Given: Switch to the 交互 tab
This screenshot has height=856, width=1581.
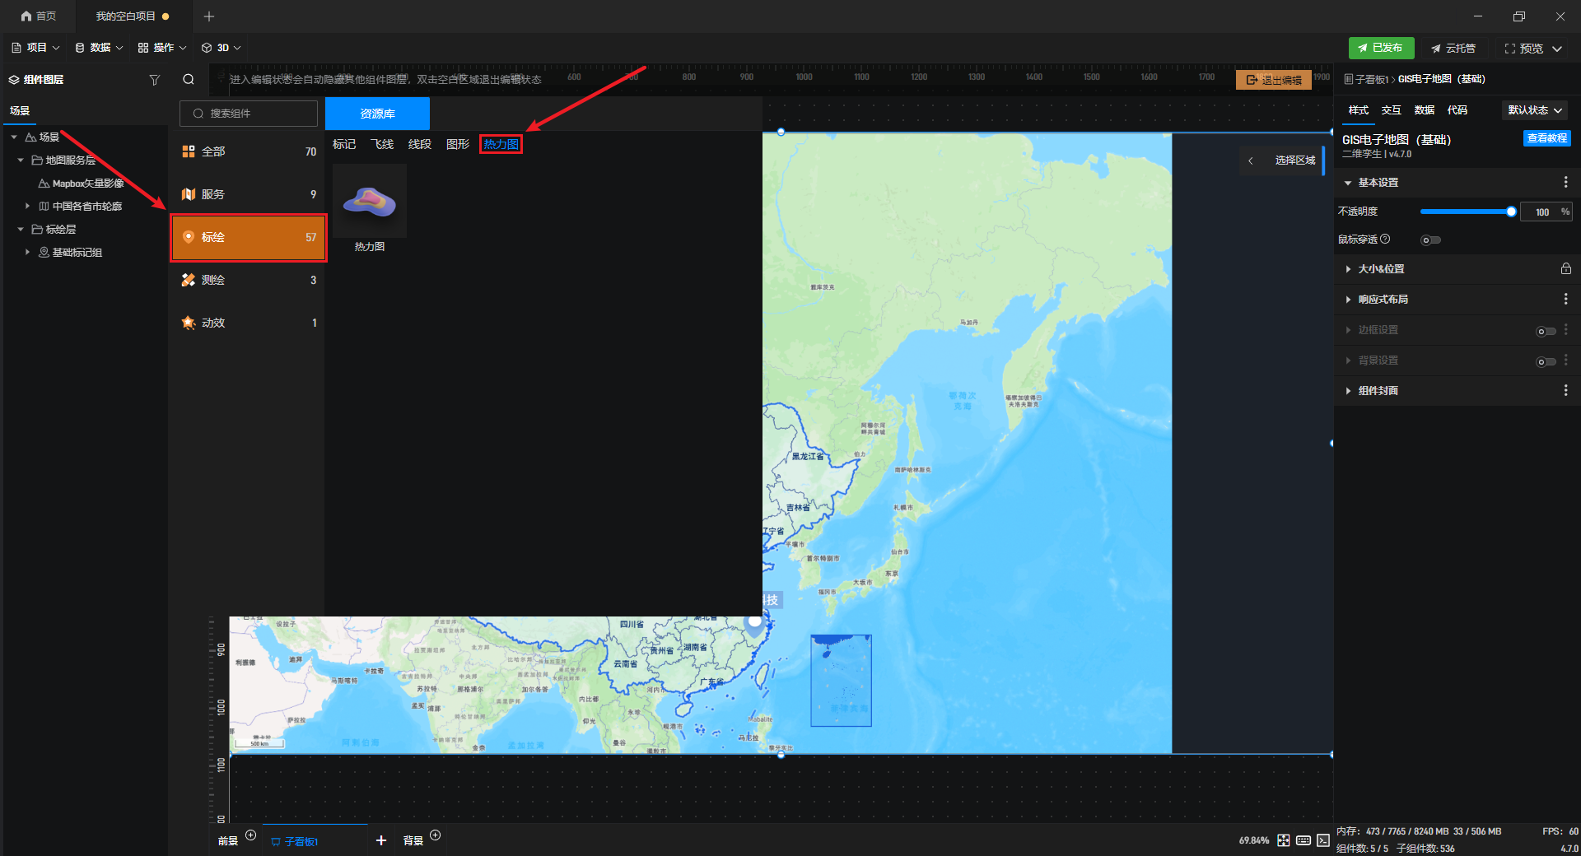Looking at the screenshot, I should [1391, 110].
